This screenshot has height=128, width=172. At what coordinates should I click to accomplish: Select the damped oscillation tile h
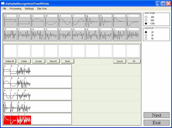click(x=105, y=20)
